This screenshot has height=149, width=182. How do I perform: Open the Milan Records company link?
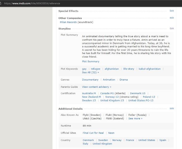point(68,22)
